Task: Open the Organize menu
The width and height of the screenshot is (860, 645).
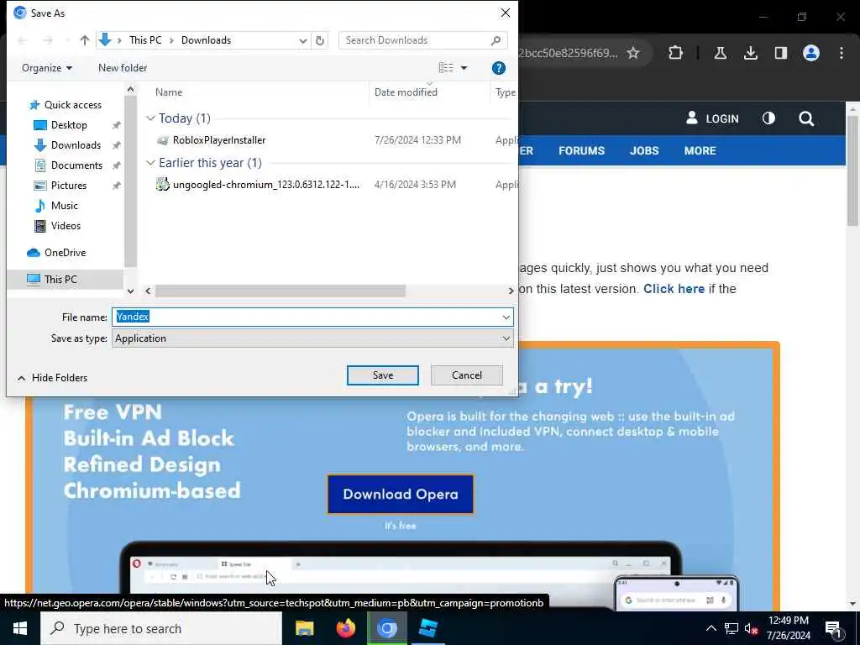Action: click(47, 68)
